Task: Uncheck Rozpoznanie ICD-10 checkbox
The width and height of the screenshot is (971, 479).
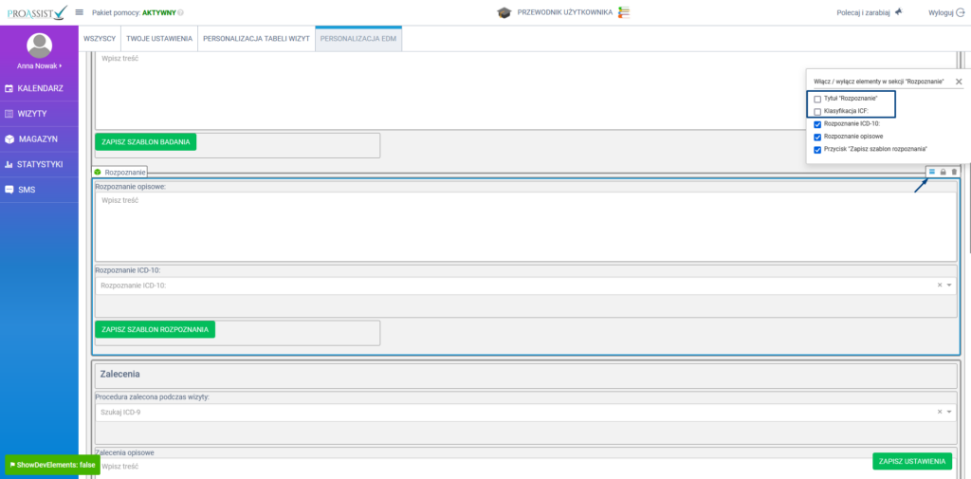Action: 817,124
